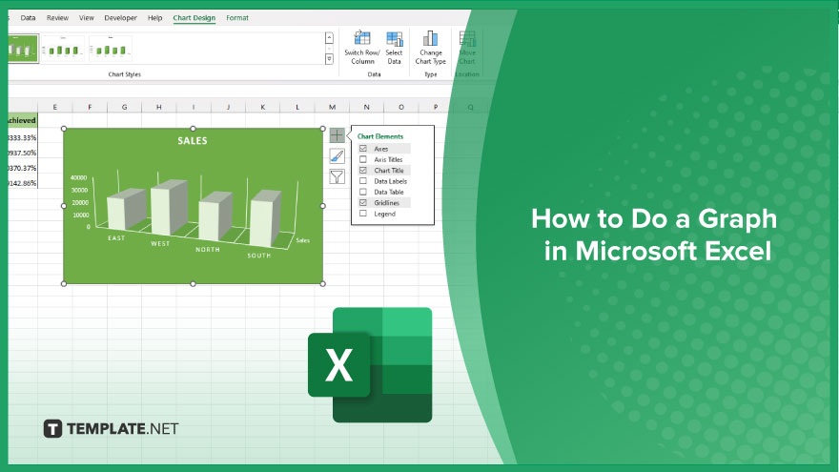Select column header E

click(55, 107)
